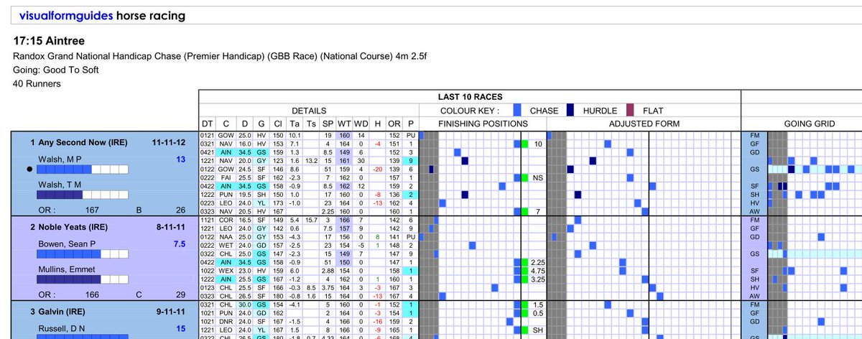Image resolution: width=862 pixels, height=339 pixels.
Task: Click the AW going label for Noble Yeats
Action: tap(754, 296)
